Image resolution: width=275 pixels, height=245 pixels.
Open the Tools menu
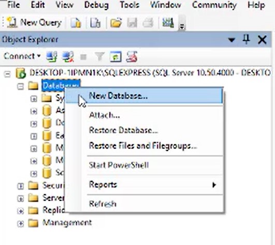[x=129, y=5]
